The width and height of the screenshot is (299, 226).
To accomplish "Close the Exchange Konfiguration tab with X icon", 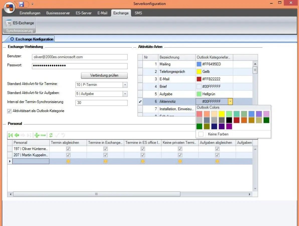I will (x=12, y=39).
